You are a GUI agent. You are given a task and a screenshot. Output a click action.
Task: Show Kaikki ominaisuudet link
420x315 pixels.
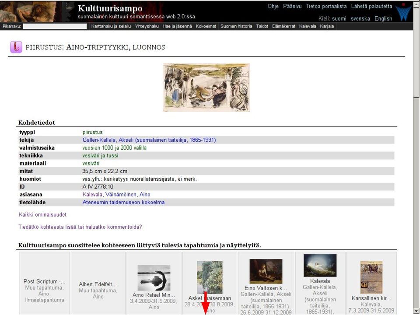(x=42, y=215)
